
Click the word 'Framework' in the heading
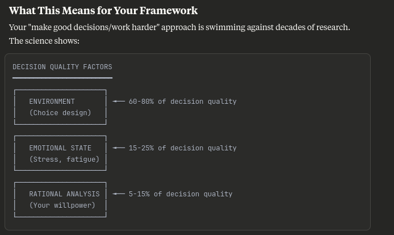[x=169, y=11]
